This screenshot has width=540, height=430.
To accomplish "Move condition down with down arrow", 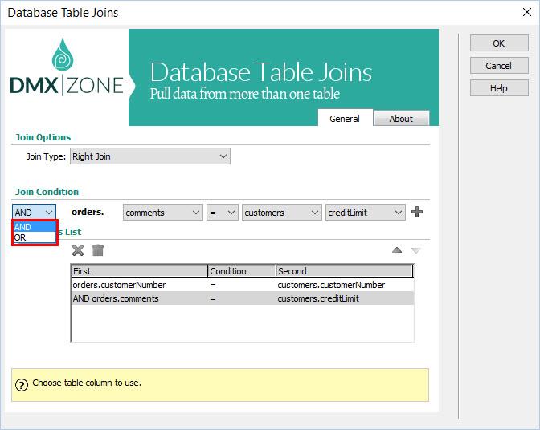I will [416, 250].
